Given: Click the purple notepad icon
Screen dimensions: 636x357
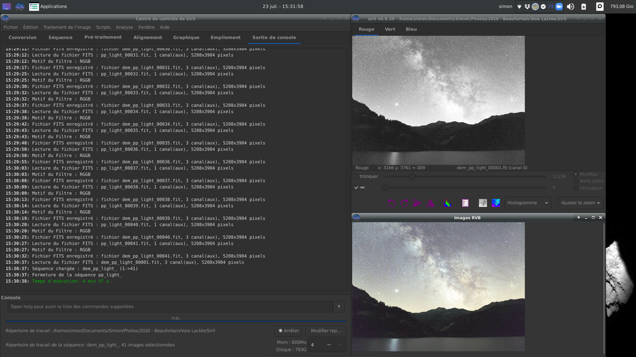Looking at the screenshot, I should (x=465, y=203).
